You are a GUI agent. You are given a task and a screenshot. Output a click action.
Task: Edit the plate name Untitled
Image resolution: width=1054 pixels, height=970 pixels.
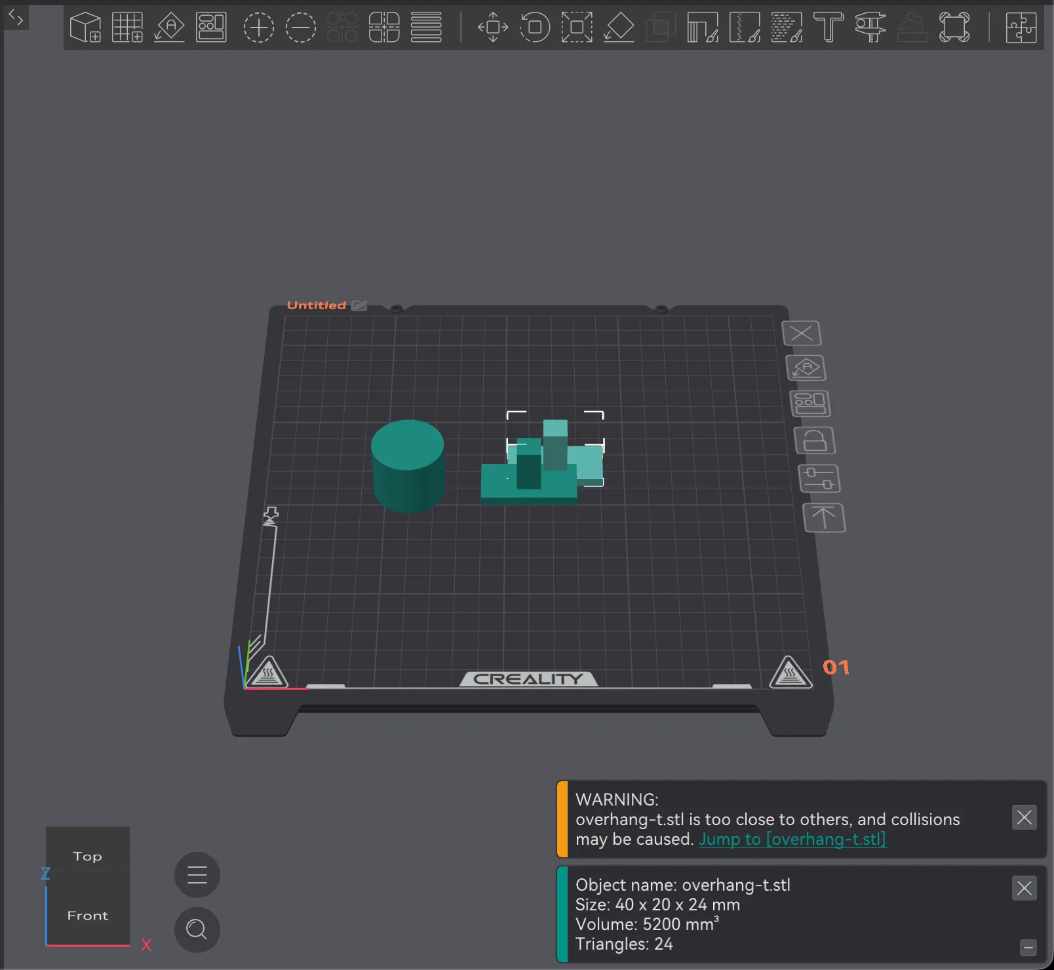(360, 305)
